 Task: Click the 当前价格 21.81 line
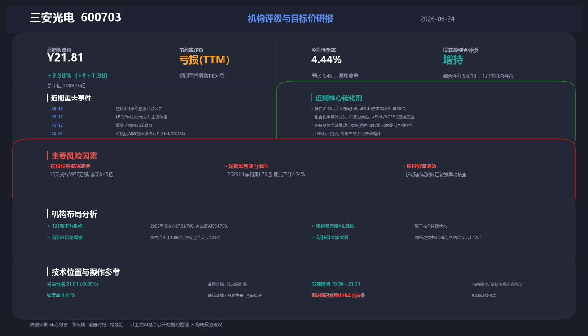pos(72,284)
